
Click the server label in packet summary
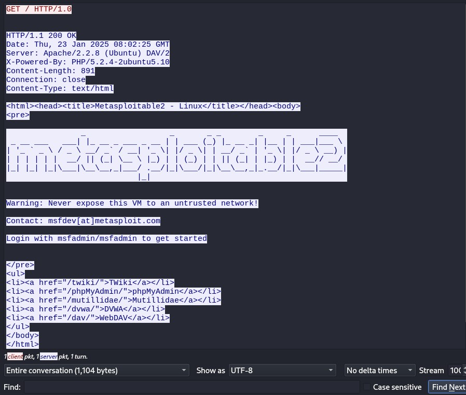tap(49, 357)
